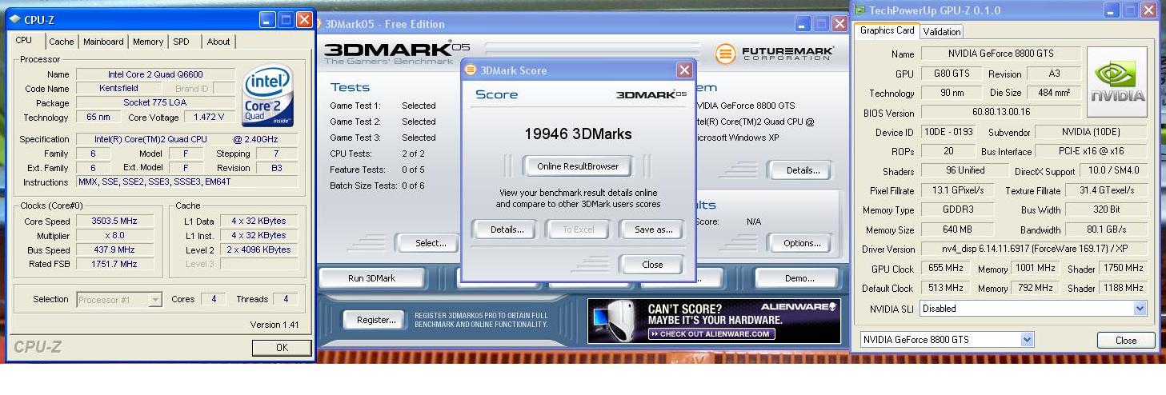1166x395 pixels.
Task: Click Run 3DMark button
Action: (371, 278)
